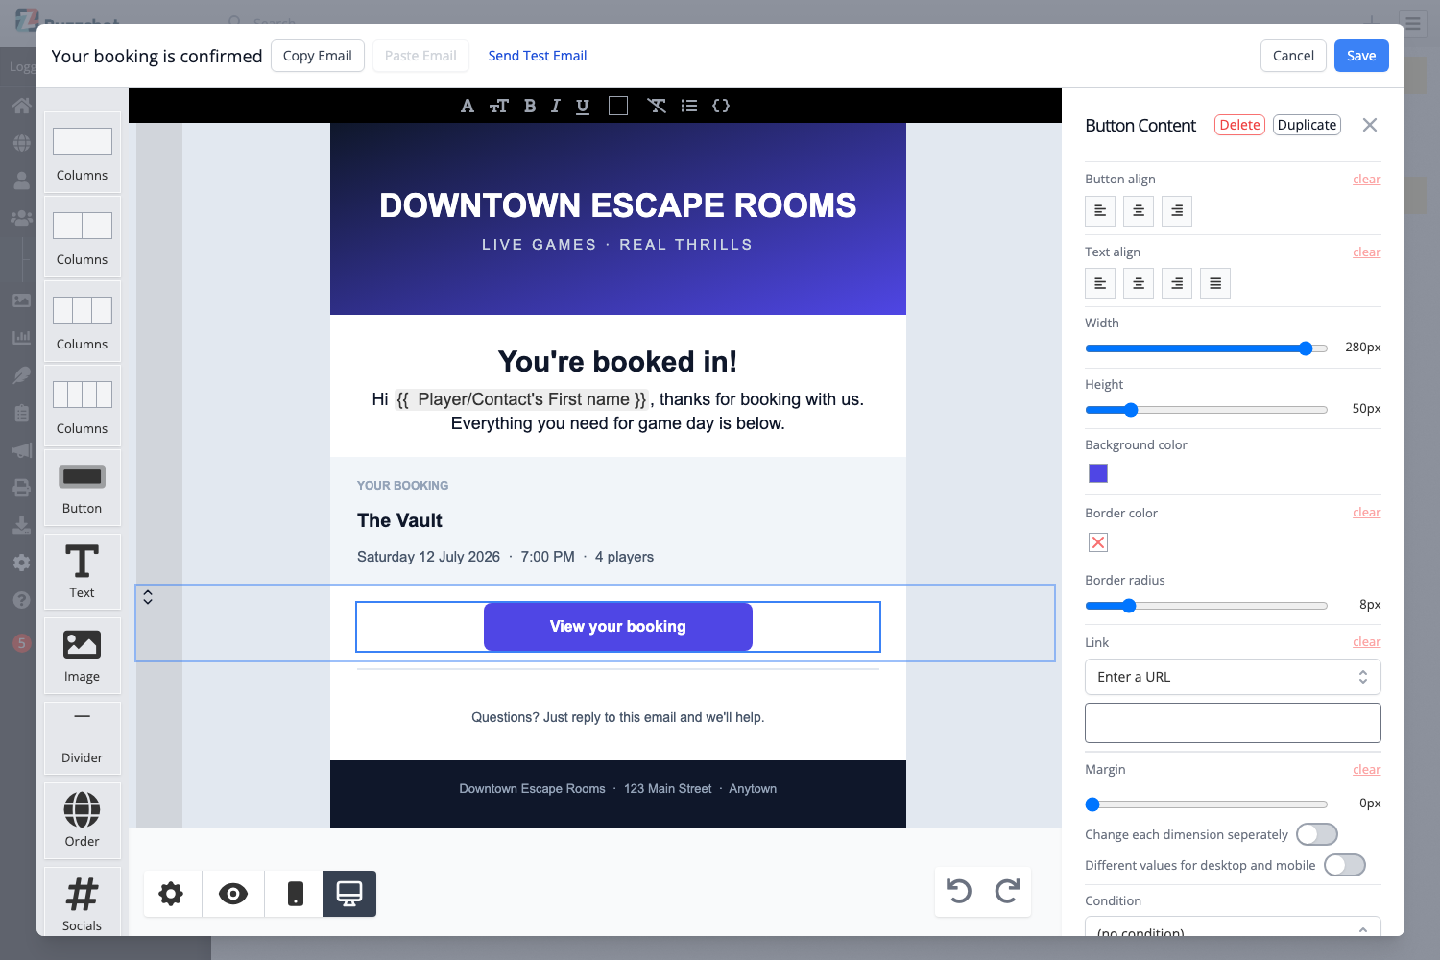Image resolution: width=1440 pixels, height=960 pixels.
Task: Add a Text block
Action: (83, 570)
